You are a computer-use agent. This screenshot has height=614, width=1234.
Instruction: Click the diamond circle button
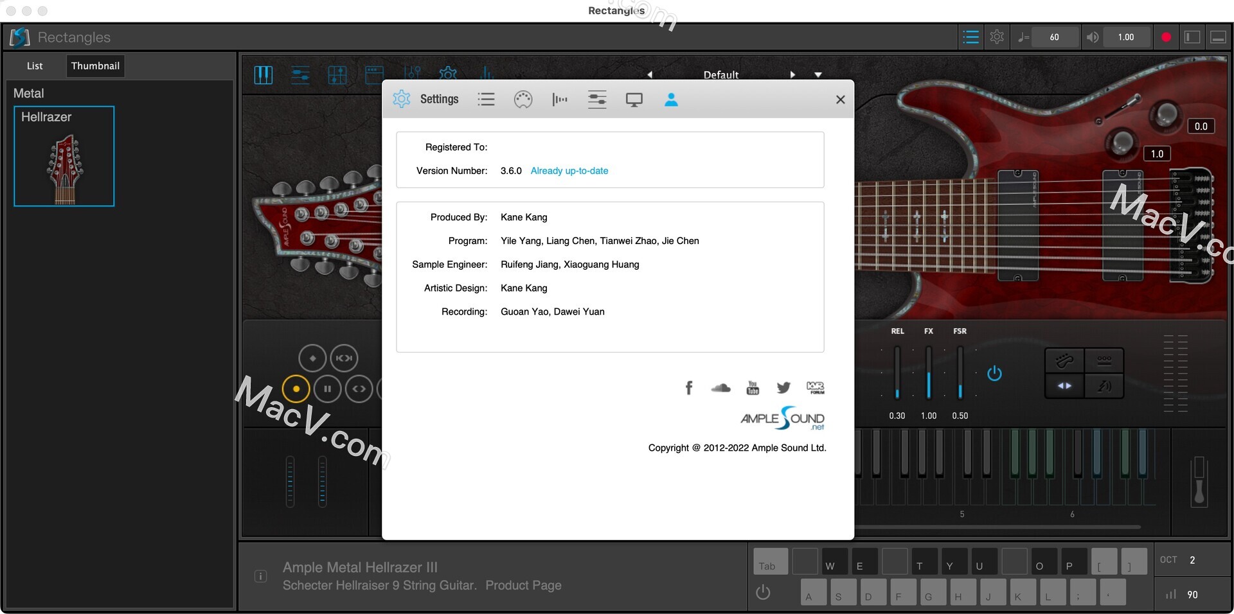(312, 358)
